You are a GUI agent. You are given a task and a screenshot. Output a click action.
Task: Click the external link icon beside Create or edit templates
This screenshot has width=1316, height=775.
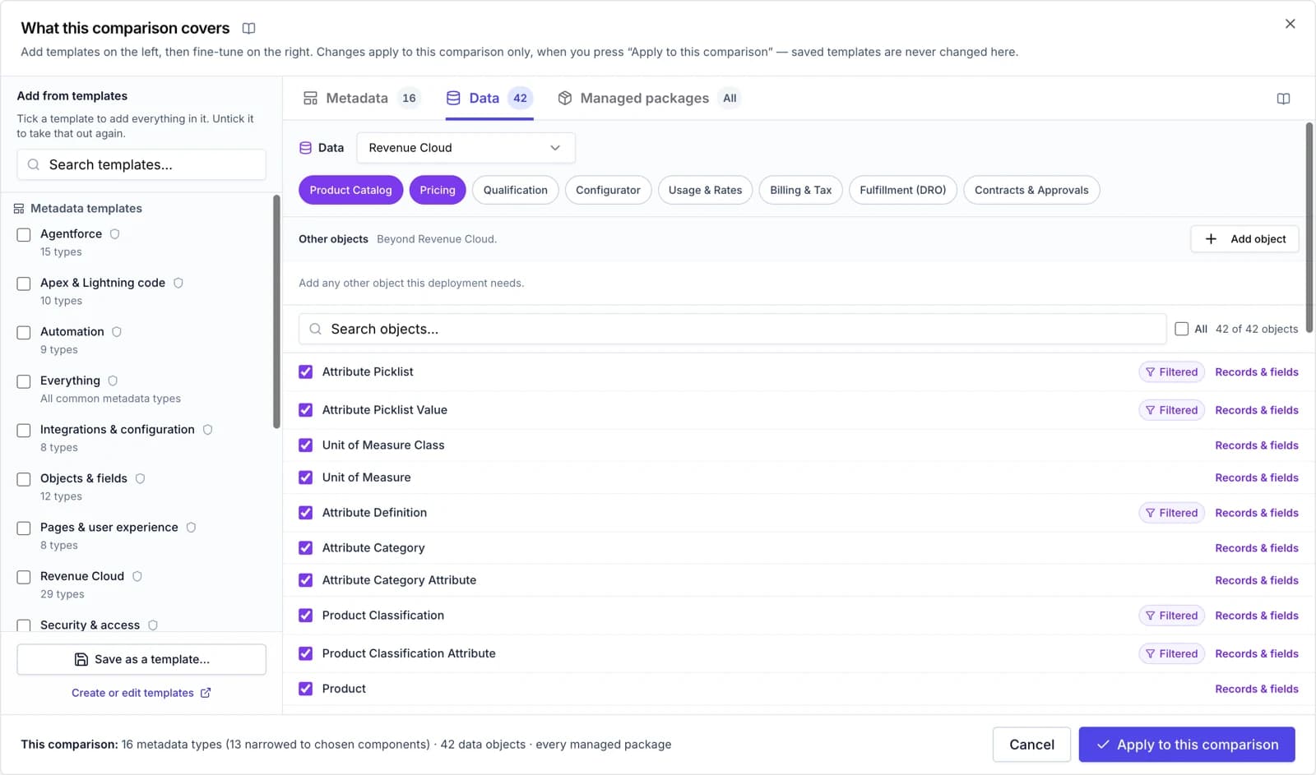[206, 693]
